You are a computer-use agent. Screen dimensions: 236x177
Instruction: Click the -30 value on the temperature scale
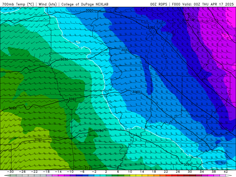point(10,172)
